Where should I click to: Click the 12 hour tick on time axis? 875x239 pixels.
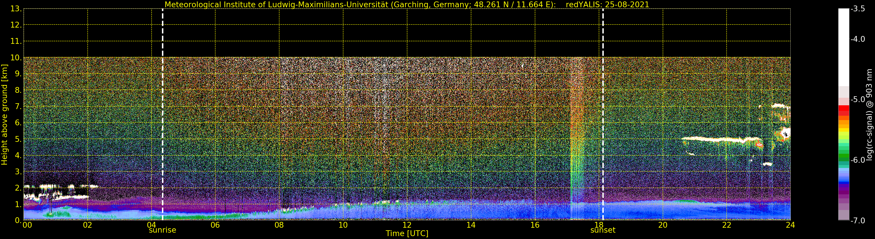[407, 225]
